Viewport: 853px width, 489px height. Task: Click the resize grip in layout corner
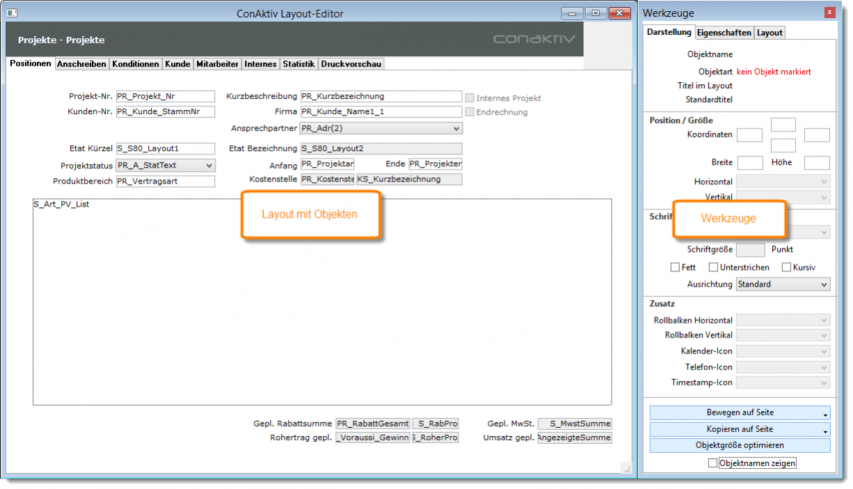(x=625, y=469)
